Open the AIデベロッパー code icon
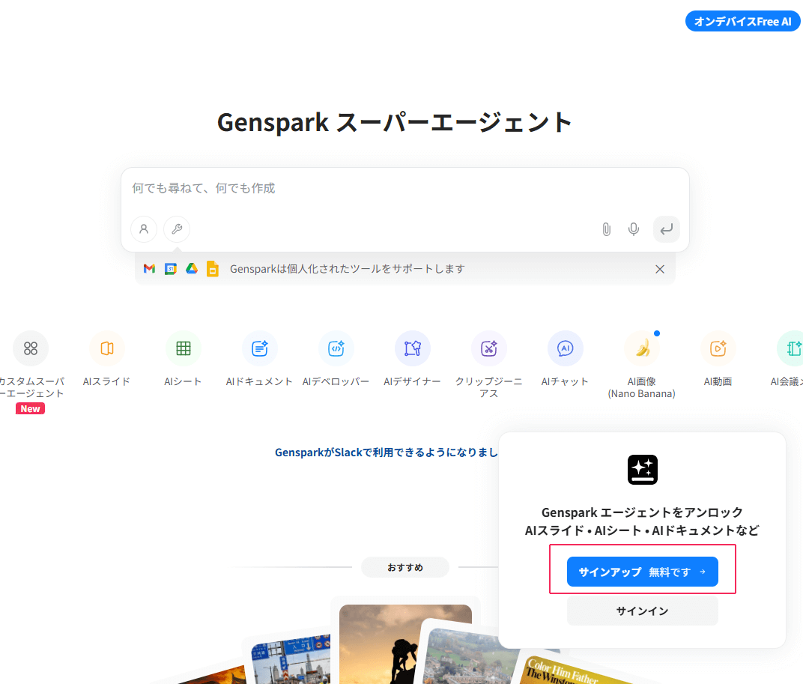This screenshot has width=803, height=684. pyautogui.click(x=336, y=348)
